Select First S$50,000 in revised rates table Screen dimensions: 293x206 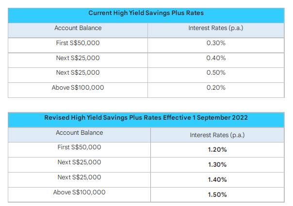pos(80,147)
